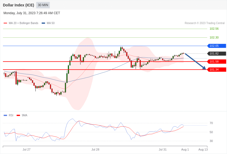This screenshot has width=227, height=154.
Task: Click the RSI 30 level label
Action: click(x=211, y=141)
